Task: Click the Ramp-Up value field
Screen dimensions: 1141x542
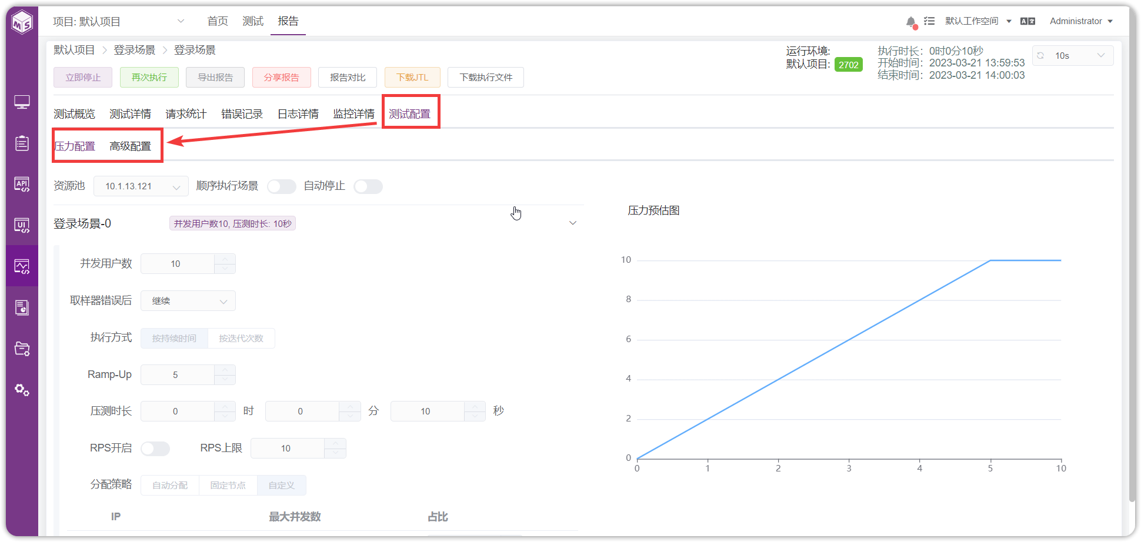Action: coord(188,375)
